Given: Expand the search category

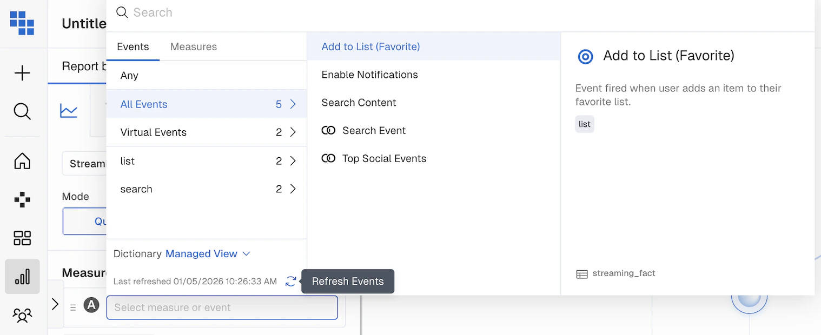Looking at the screenshot, I should pos(207,189).
